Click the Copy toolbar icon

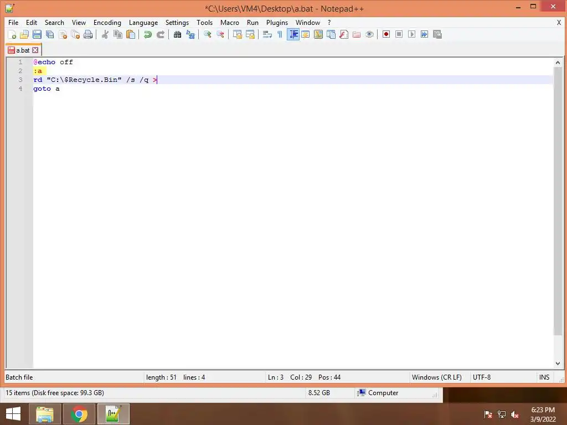[x=118, y=34]
